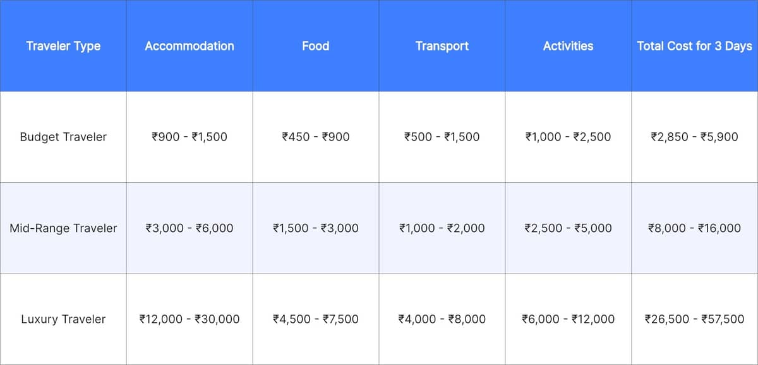758x365 pixels.
Task: Click Luxury accommodation ₹12,000 - ₹30,000 cell
Action: (x=189, y=319)
